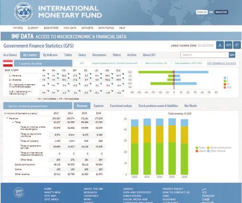The image size is (242, 203).
Task: Open the API button in the GFS header
Action: (229, 45)
